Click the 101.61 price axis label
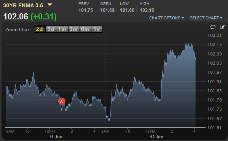The image size is (228, 141). pyautogui.click(x=214, y=128)
